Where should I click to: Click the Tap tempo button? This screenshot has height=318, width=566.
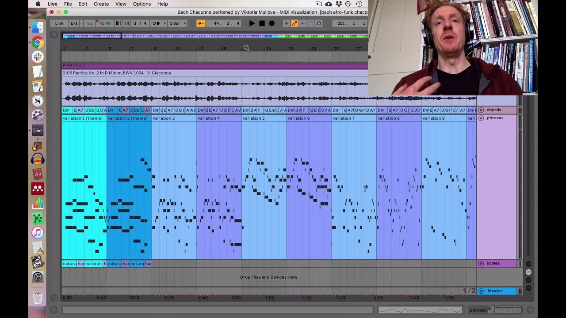coord(89,23)
